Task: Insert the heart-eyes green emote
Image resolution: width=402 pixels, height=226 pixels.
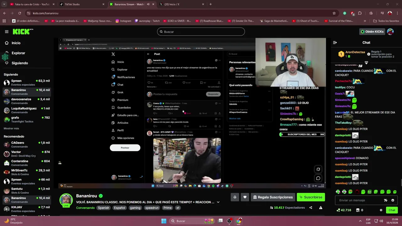Action: tap(350, 192)
